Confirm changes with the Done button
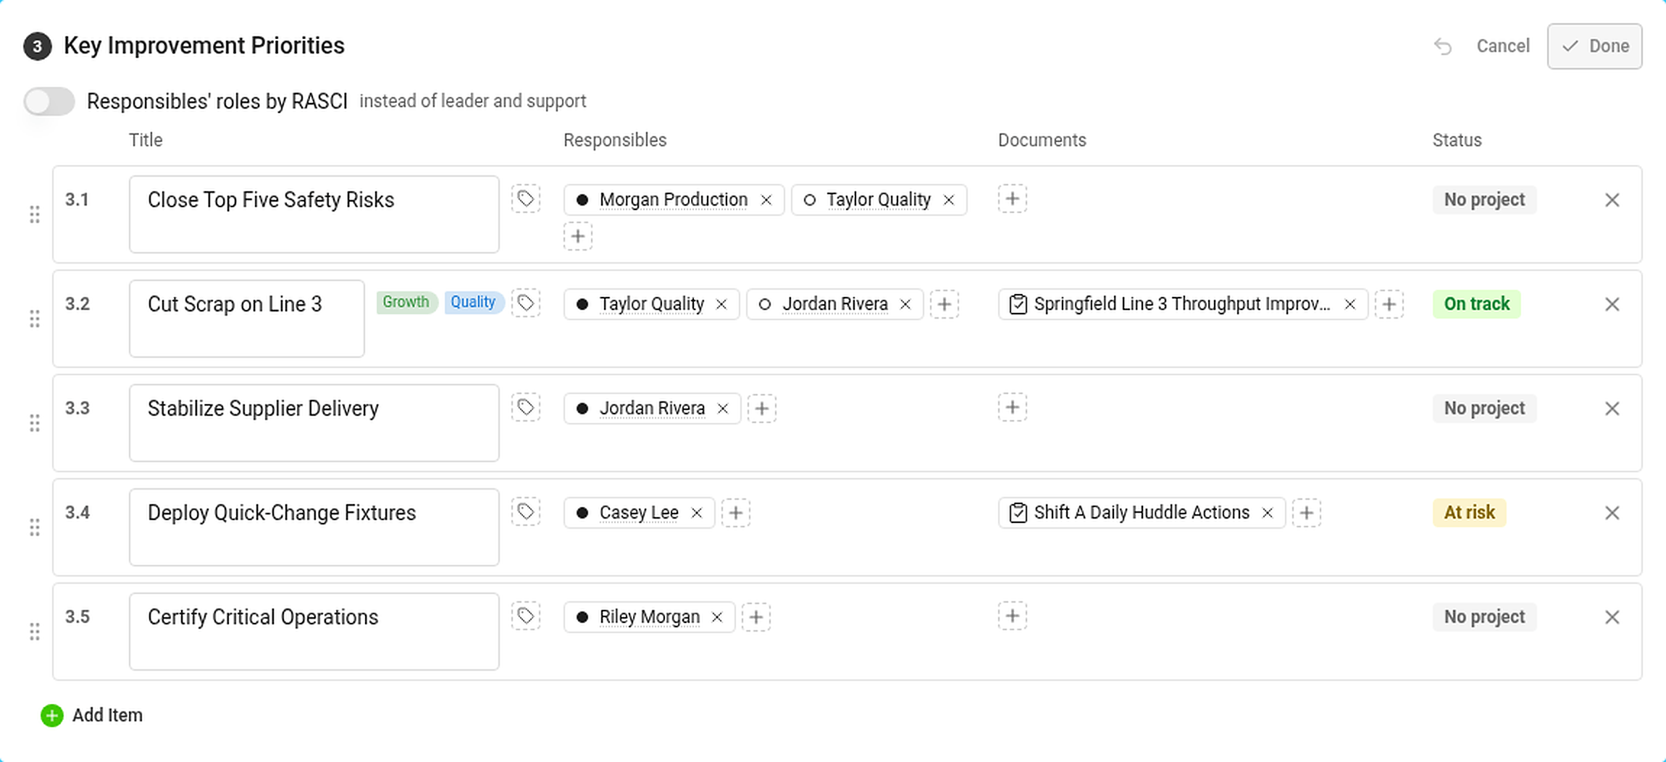Image resolution: width=1666 pixels, height=762 pixels. pos(1595,46)
